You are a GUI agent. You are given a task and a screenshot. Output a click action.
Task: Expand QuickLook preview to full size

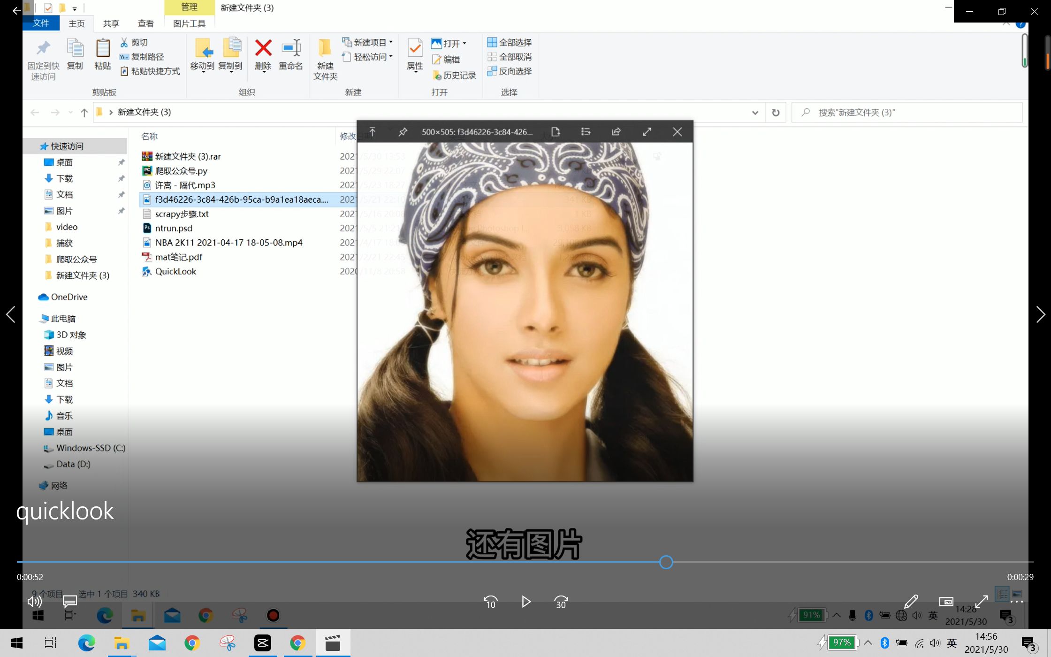coord(647,132)
